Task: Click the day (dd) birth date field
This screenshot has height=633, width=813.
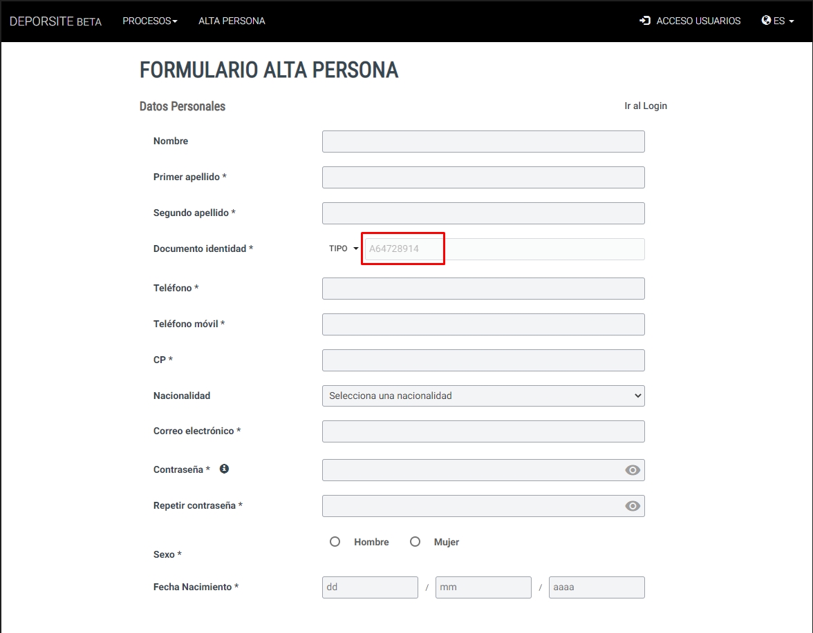Action: tap(370, 587)
